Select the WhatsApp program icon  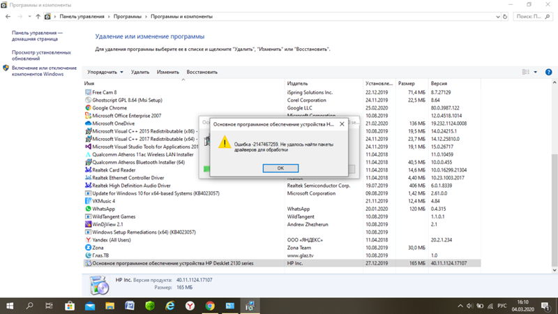88,209
